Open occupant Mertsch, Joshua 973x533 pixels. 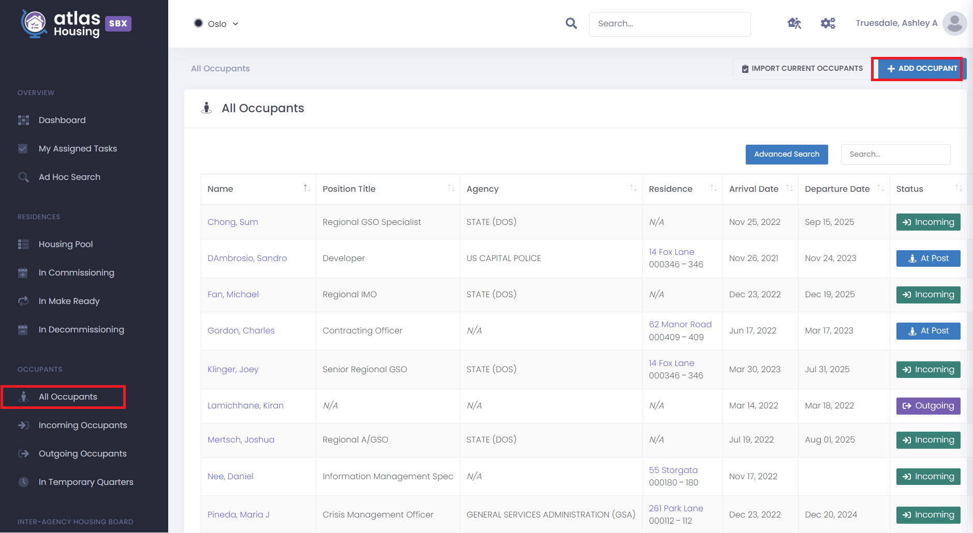tap(241, 439)
